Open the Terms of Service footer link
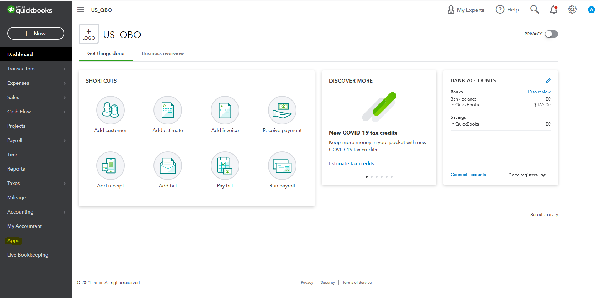The height and width of the screenshot is (298, 598). pyautogui.click(x=357, y=283)
